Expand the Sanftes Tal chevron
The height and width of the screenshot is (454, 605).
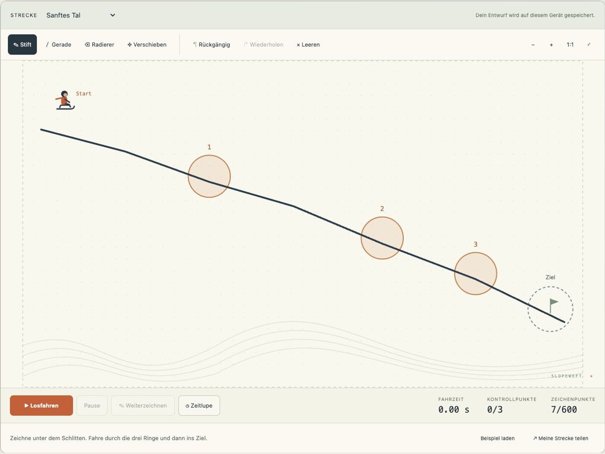[x=112, y=15]
